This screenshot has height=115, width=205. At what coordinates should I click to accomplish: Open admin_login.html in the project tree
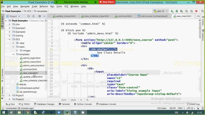point(32,58)
